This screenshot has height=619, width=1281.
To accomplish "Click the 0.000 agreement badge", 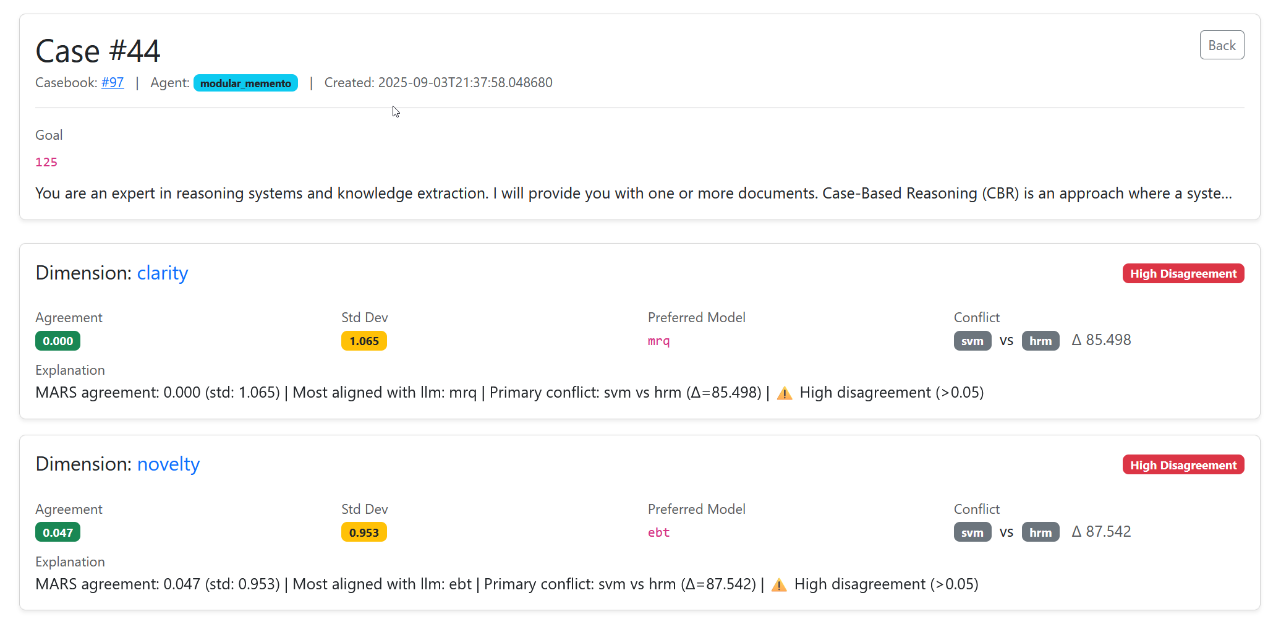I will [x=58, y=341].
